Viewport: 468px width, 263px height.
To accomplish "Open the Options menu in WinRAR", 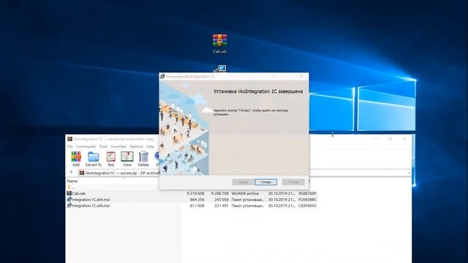I will point(136,146).
